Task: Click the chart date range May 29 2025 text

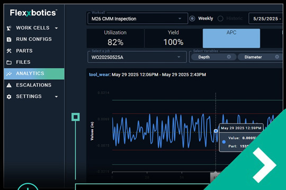Action: pos(159,74)
